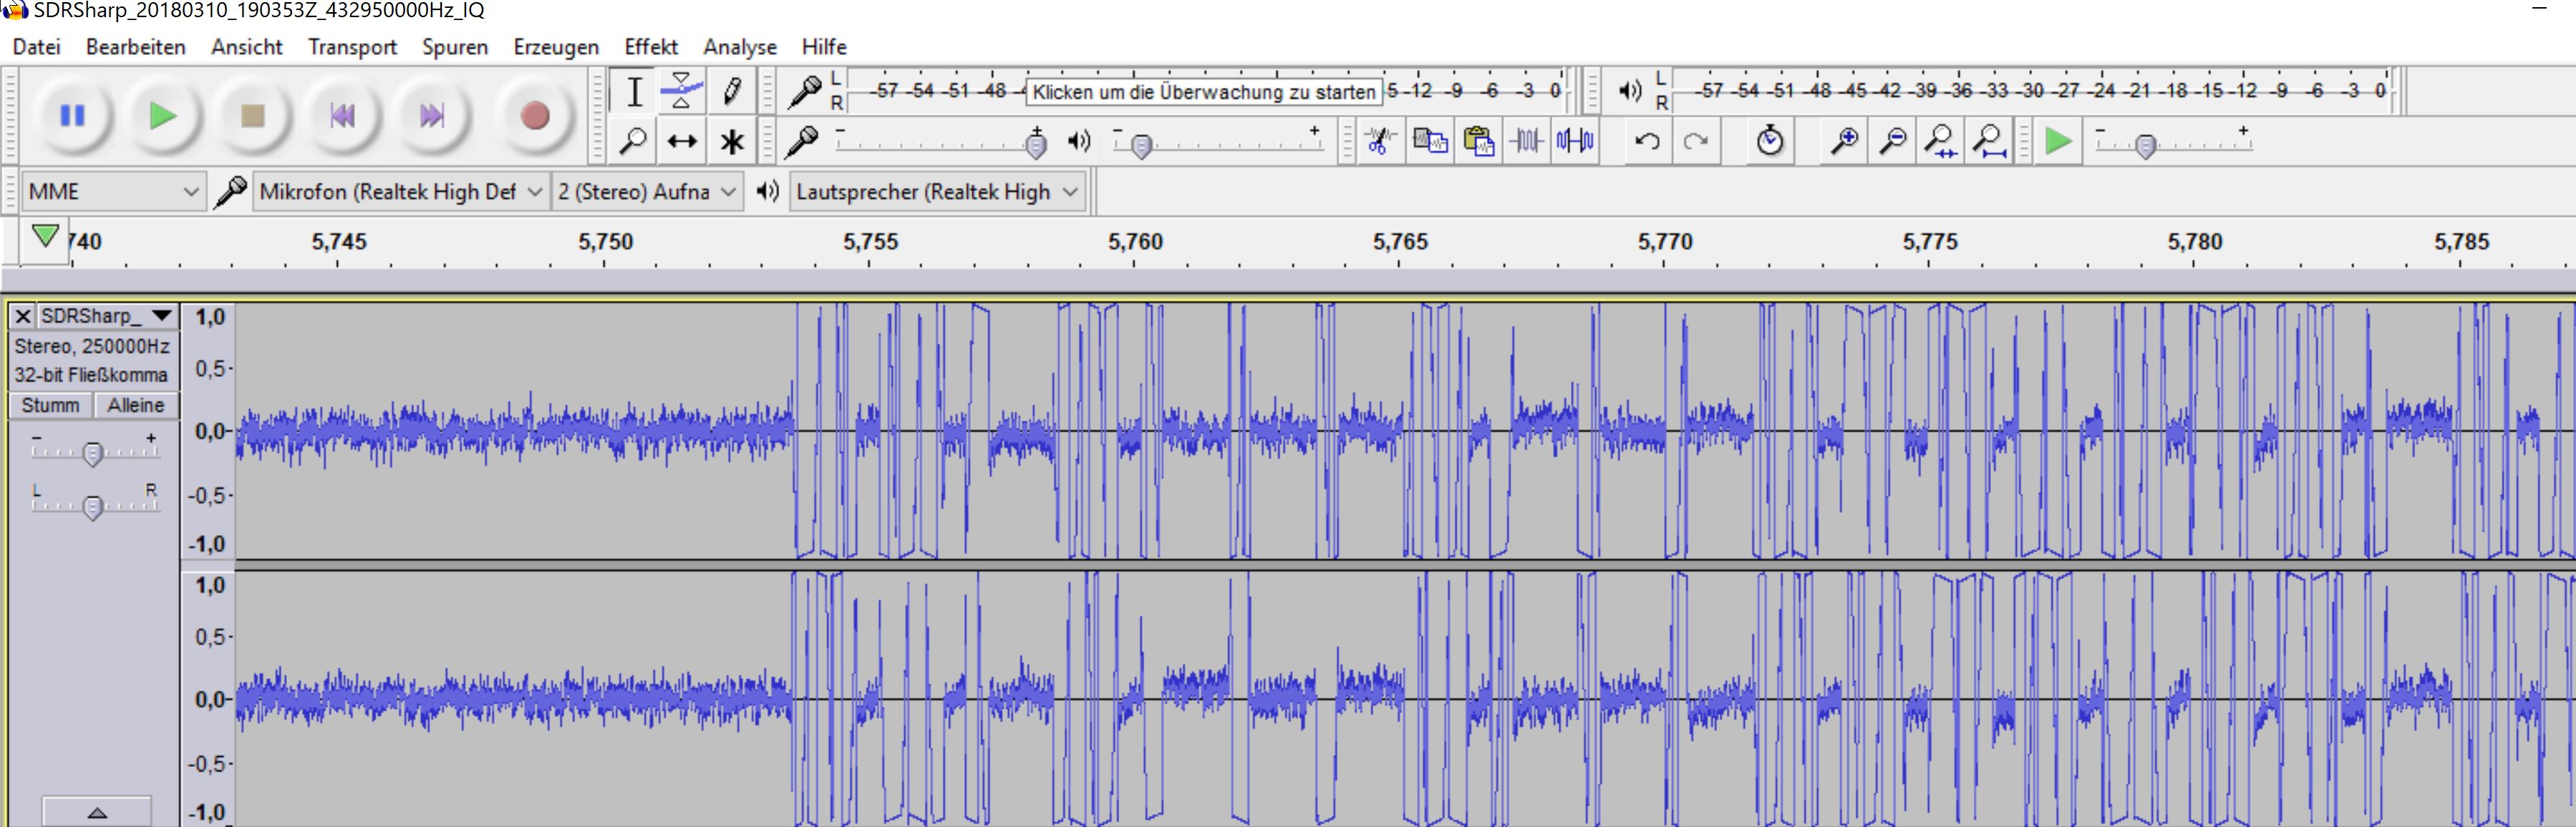This screenshot has height=827, width=2576.
Task: Skip to start of project
Action: [342, 116]
